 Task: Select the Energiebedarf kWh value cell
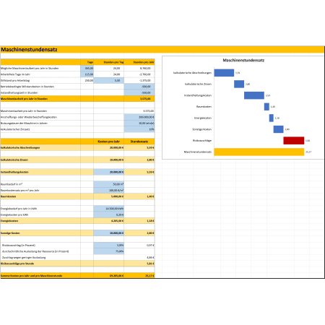(109, 209)
